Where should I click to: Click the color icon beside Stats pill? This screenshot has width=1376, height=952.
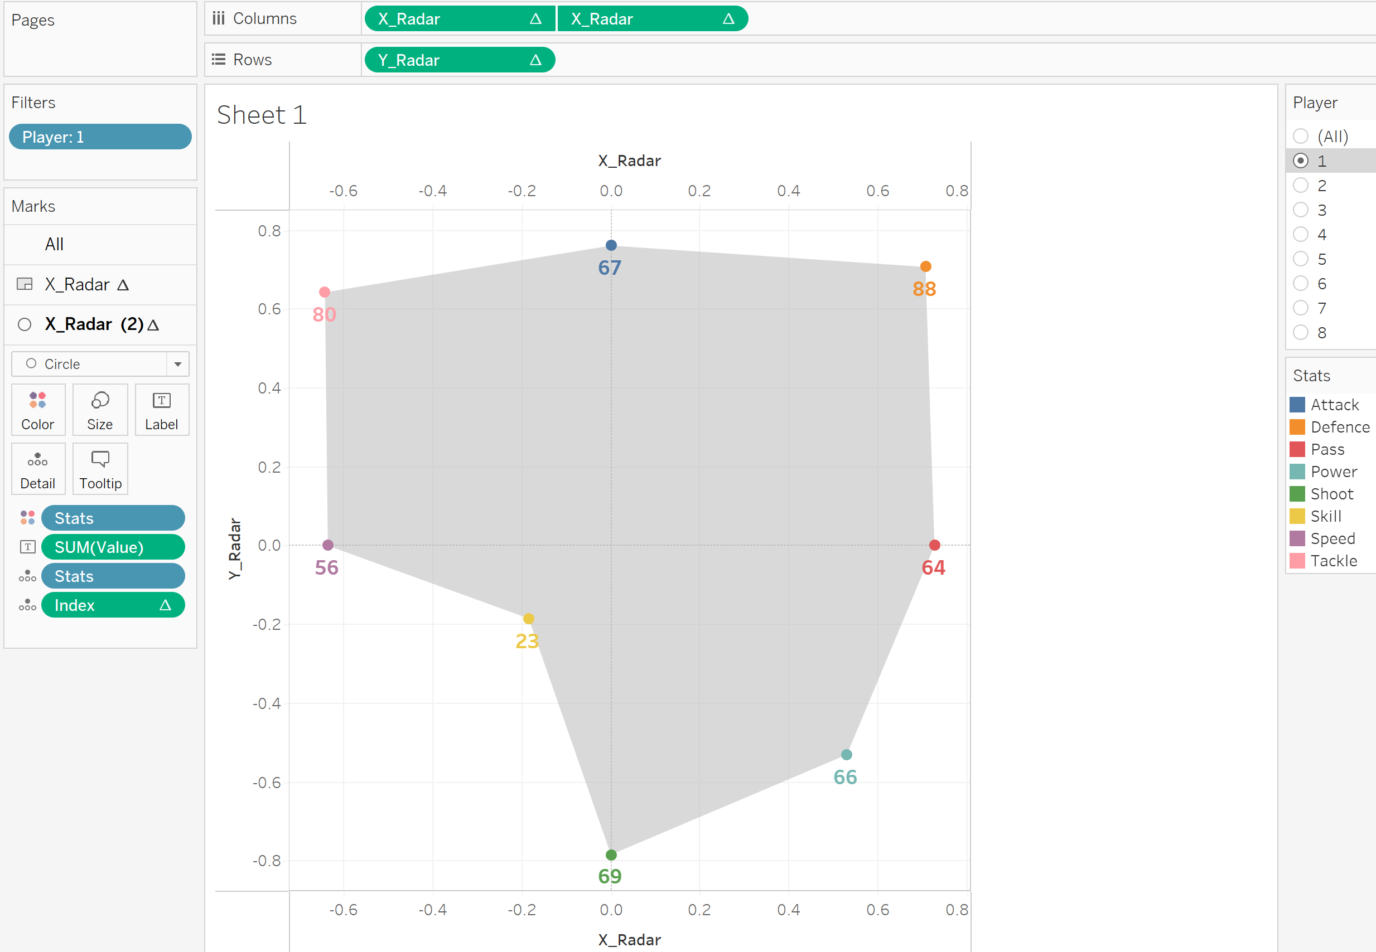click(27, 518)
